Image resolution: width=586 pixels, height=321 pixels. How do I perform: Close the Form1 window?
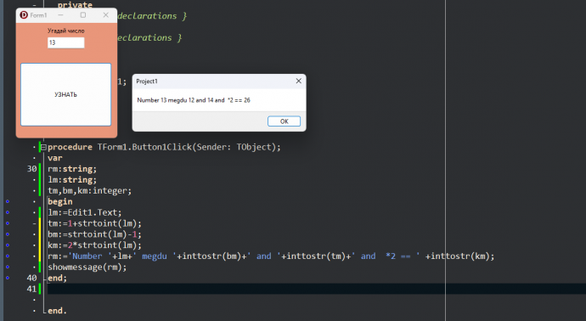(x=106, y=15)
